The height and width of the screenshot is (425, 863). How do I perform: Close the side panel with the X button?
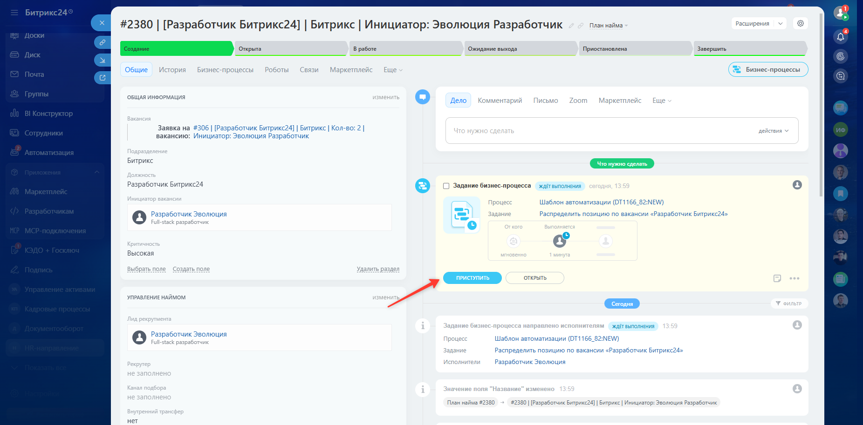pos(102,23)
